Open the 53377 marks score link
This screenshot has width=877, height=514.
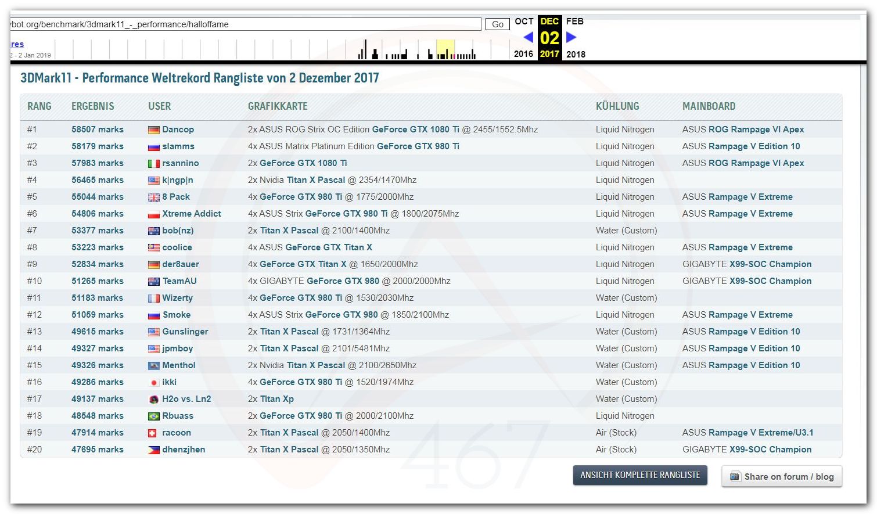pyautogui.click(x=98, y=231)
